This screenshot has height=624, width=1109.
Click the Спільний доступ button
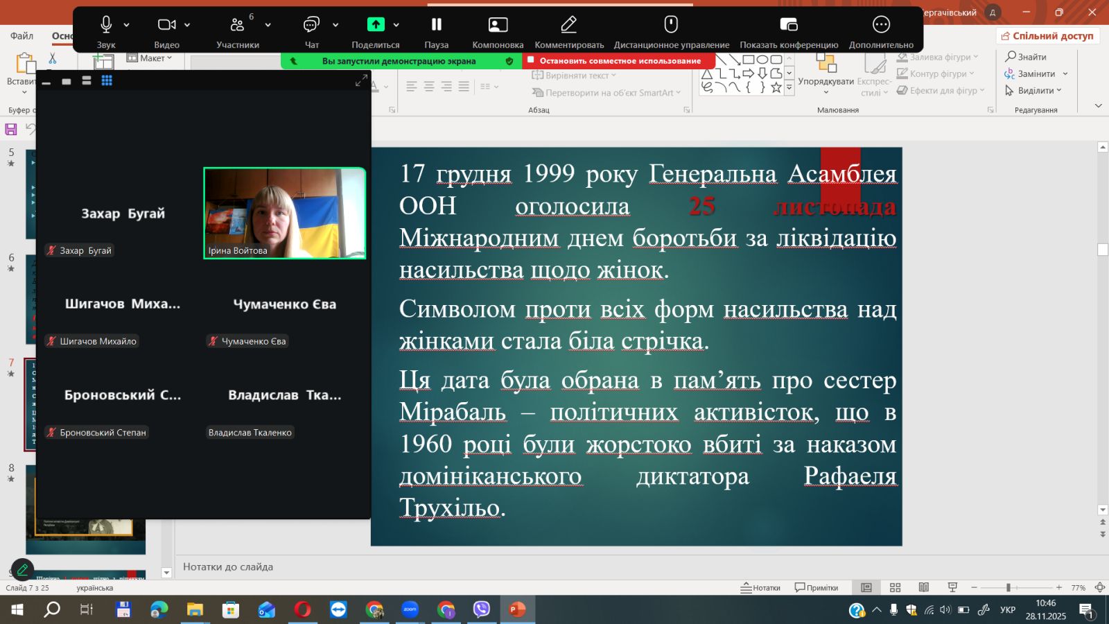pos(1047,36)
